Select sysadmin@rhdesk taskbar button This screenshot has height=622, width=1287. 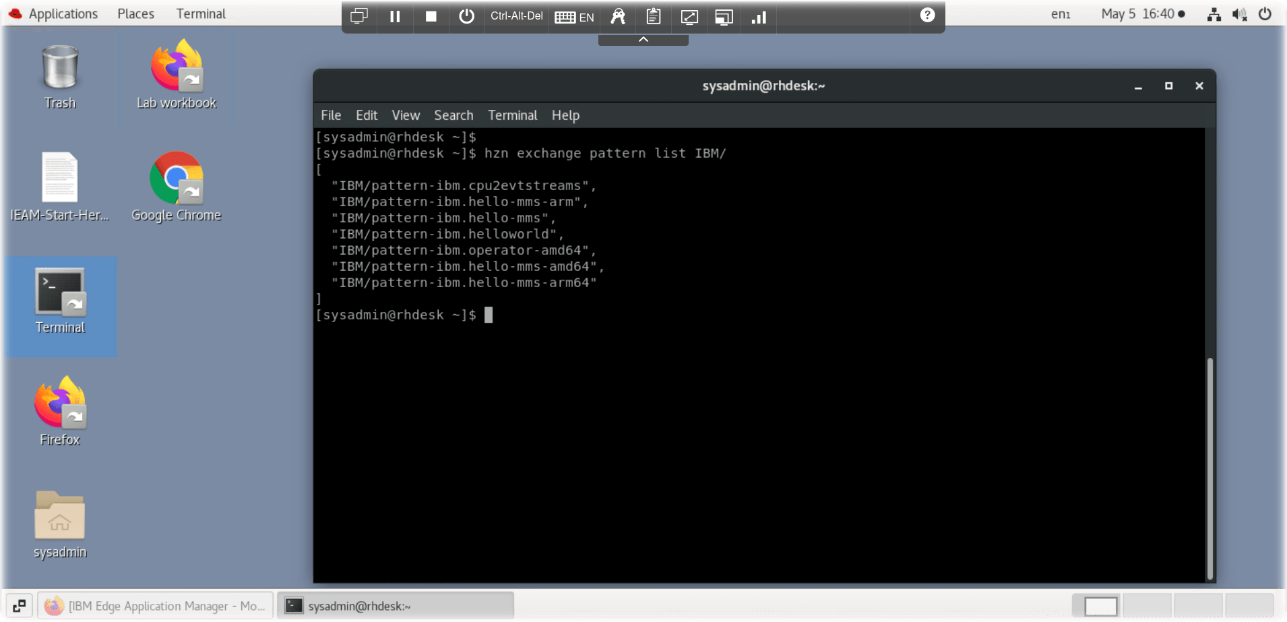(x=396, y=606)
